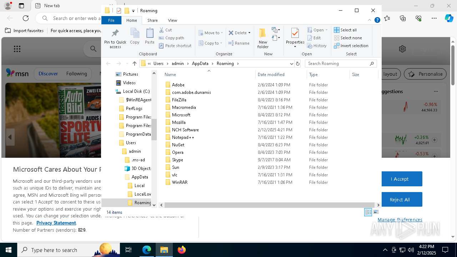457x257 pixels.
Task: Click Import favorites in Edge
Action: click(24, 31)
